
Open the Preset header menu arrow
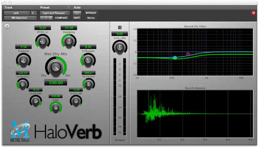[68, 8]
